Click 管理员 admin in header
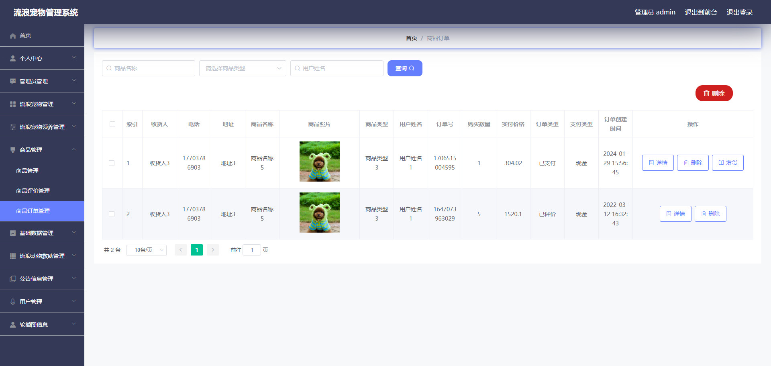The image size is (771, 366). pos(655,12)
